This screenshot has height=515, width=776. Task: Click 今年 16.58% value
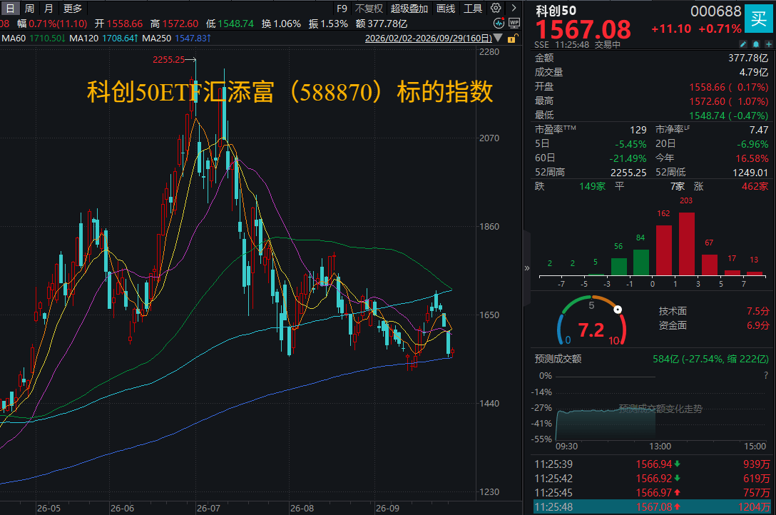coord(752,158)
